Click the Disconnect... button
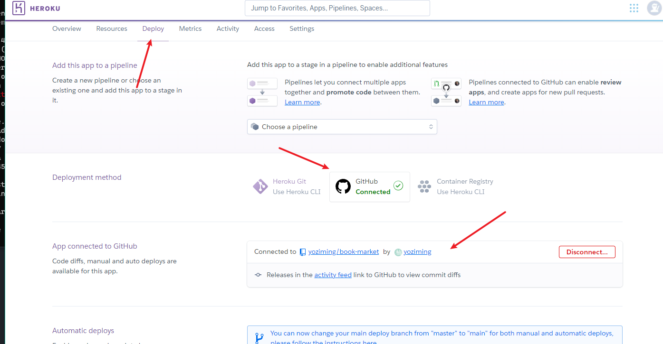Image resolution: width=663 pixels, height=344 pixels. [x=587, y=252]
